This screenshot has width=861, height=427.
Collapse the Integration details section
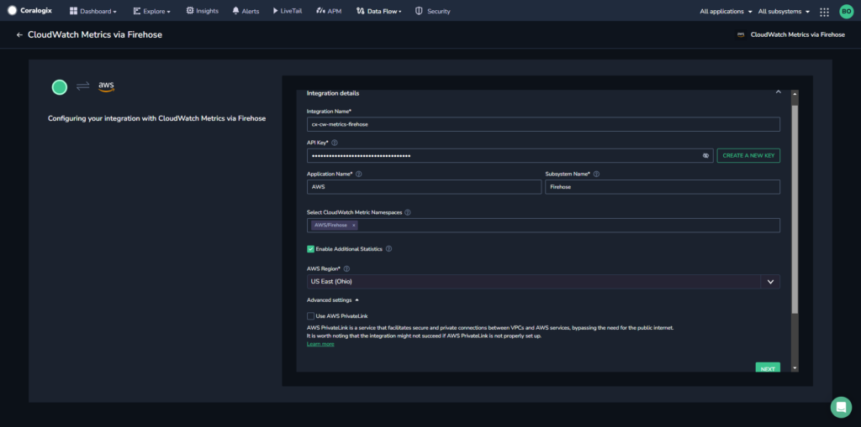pos(778,92)
